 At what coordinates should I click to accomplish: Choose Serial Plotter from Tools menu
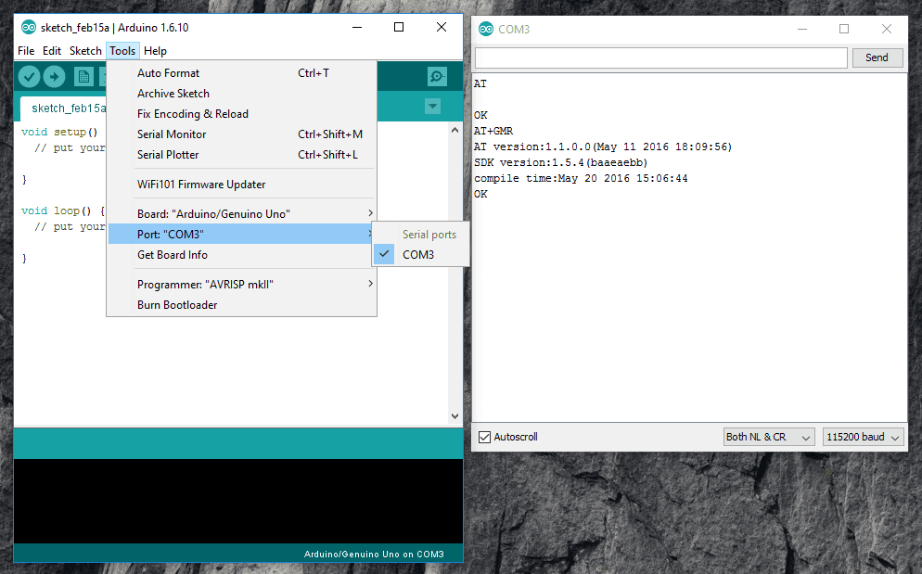(168, 155)
